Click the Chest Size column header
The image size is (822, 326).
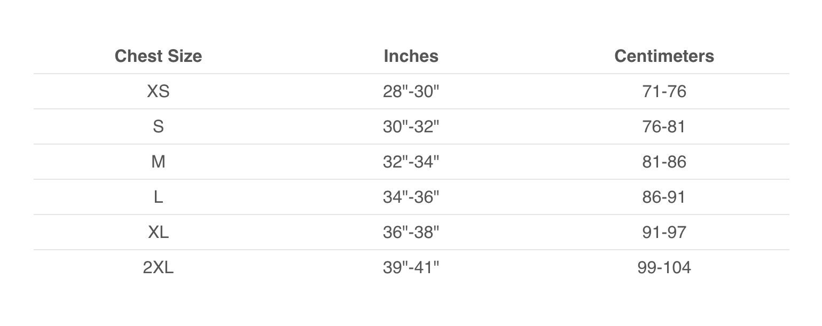coord(158,56)
